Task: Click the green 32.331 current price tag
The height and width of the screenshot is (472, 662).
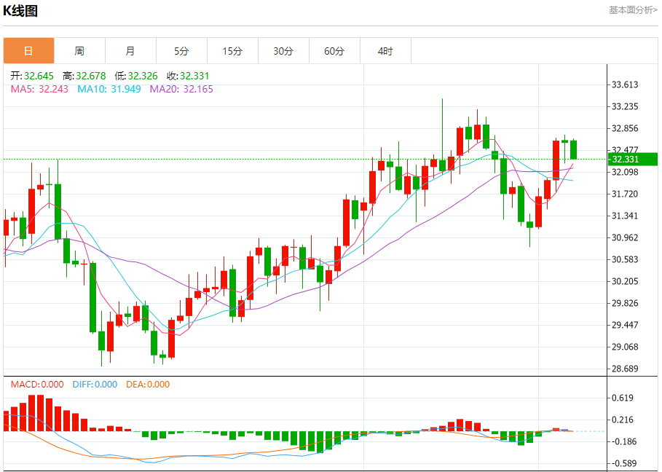Action: click(632, 160)
